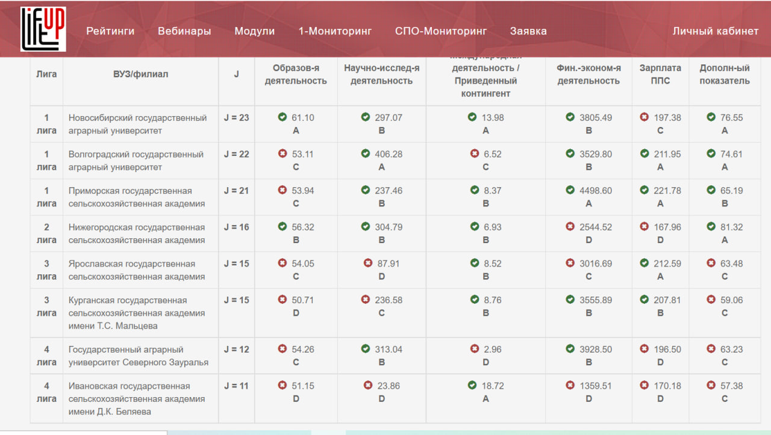771x435 pixels.
Task: Click the Заявка link
Action: [x=528, y=31]
